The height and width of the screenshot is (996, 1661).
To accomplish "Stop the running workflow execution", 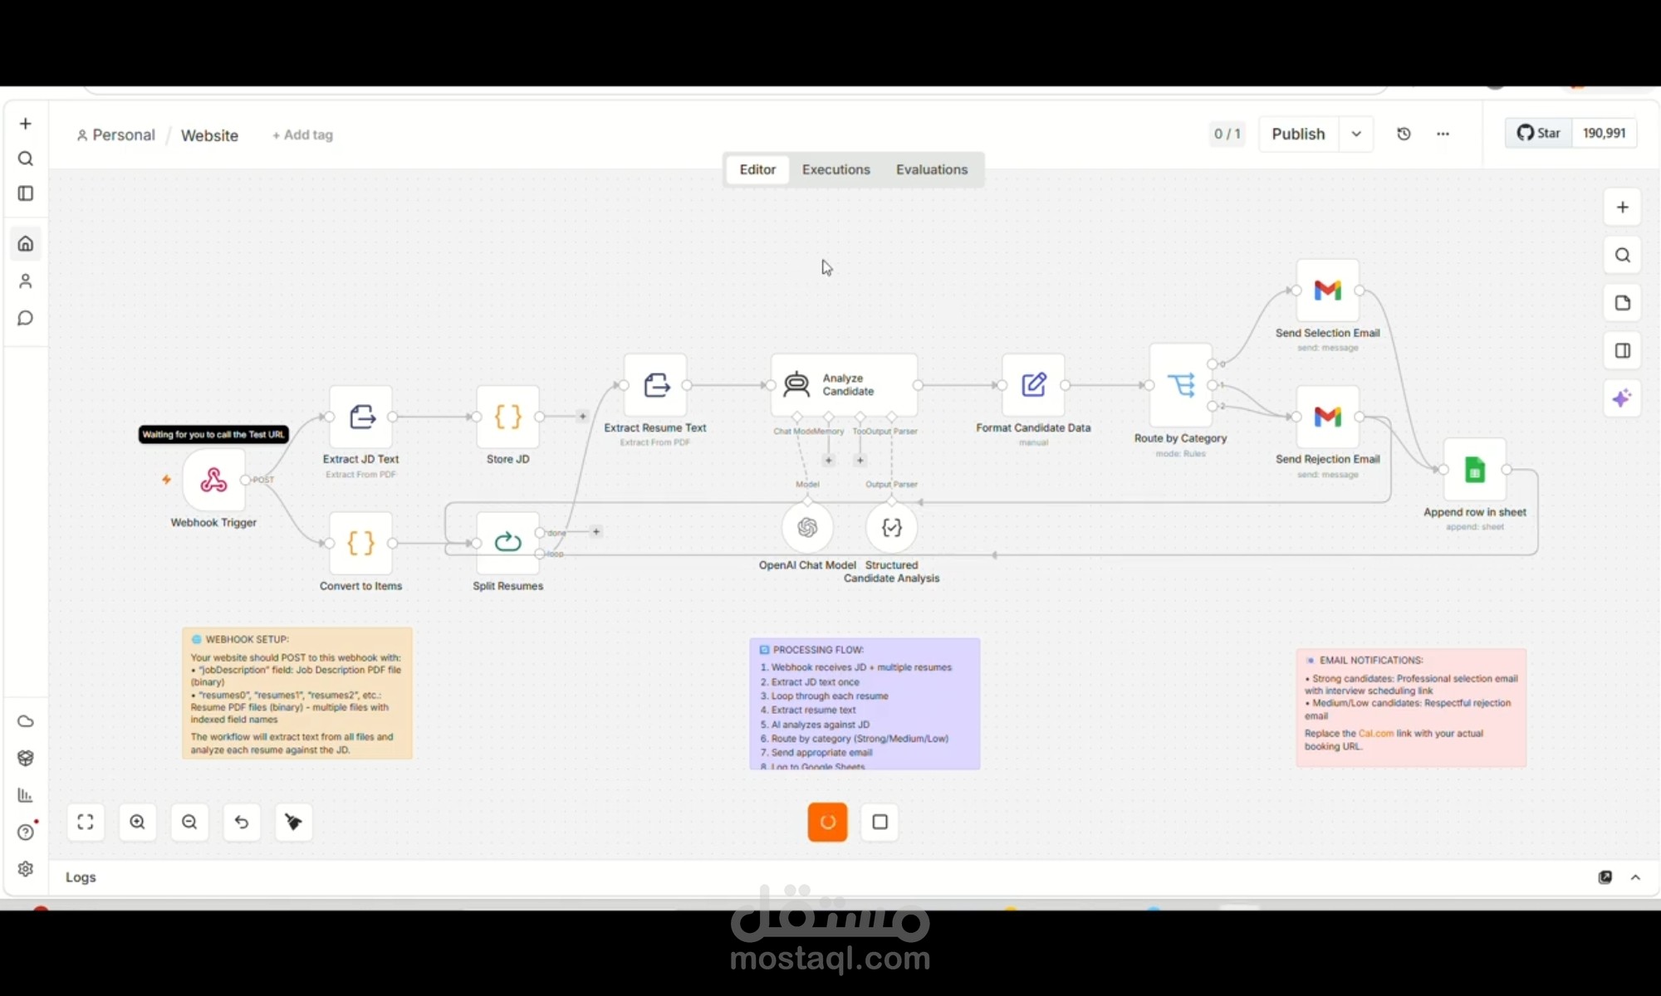I will 880,822.
